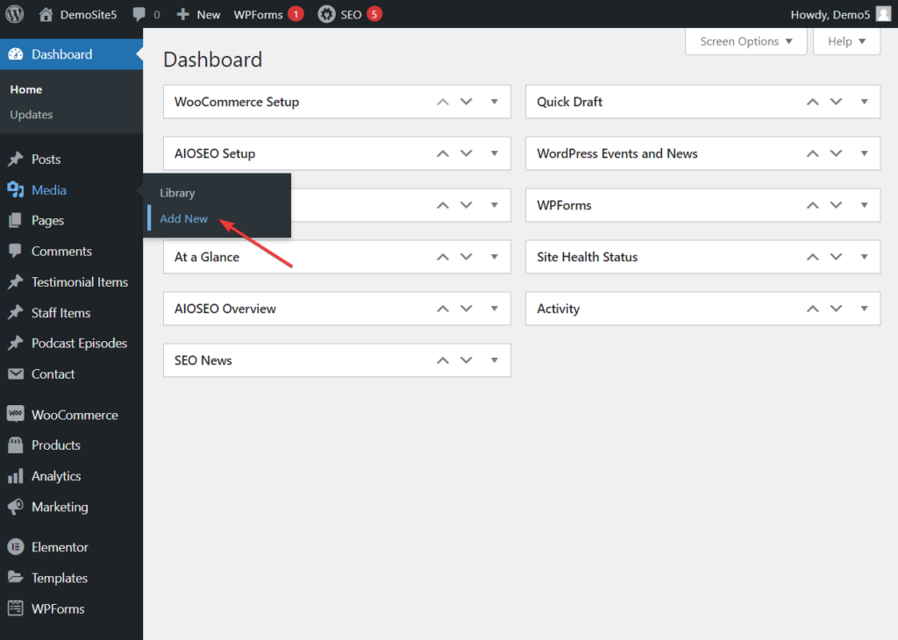
Task: Choose Library from the Media flyout menu
Action: [x=177, y=193]
